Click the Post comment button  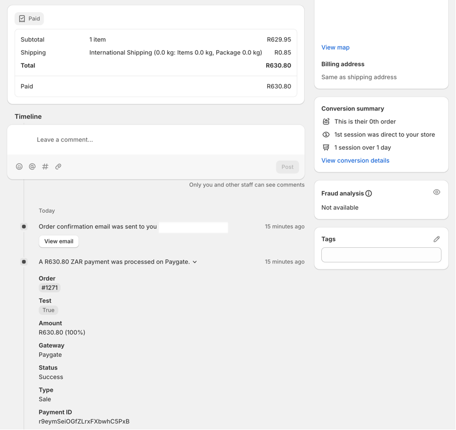tap(287, 167)
